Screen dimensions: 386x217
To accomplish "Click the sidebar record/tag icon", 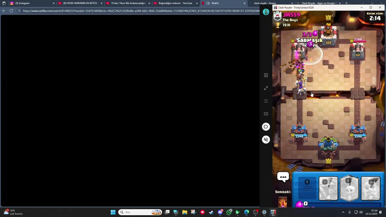I will click(x=266, y=127).
